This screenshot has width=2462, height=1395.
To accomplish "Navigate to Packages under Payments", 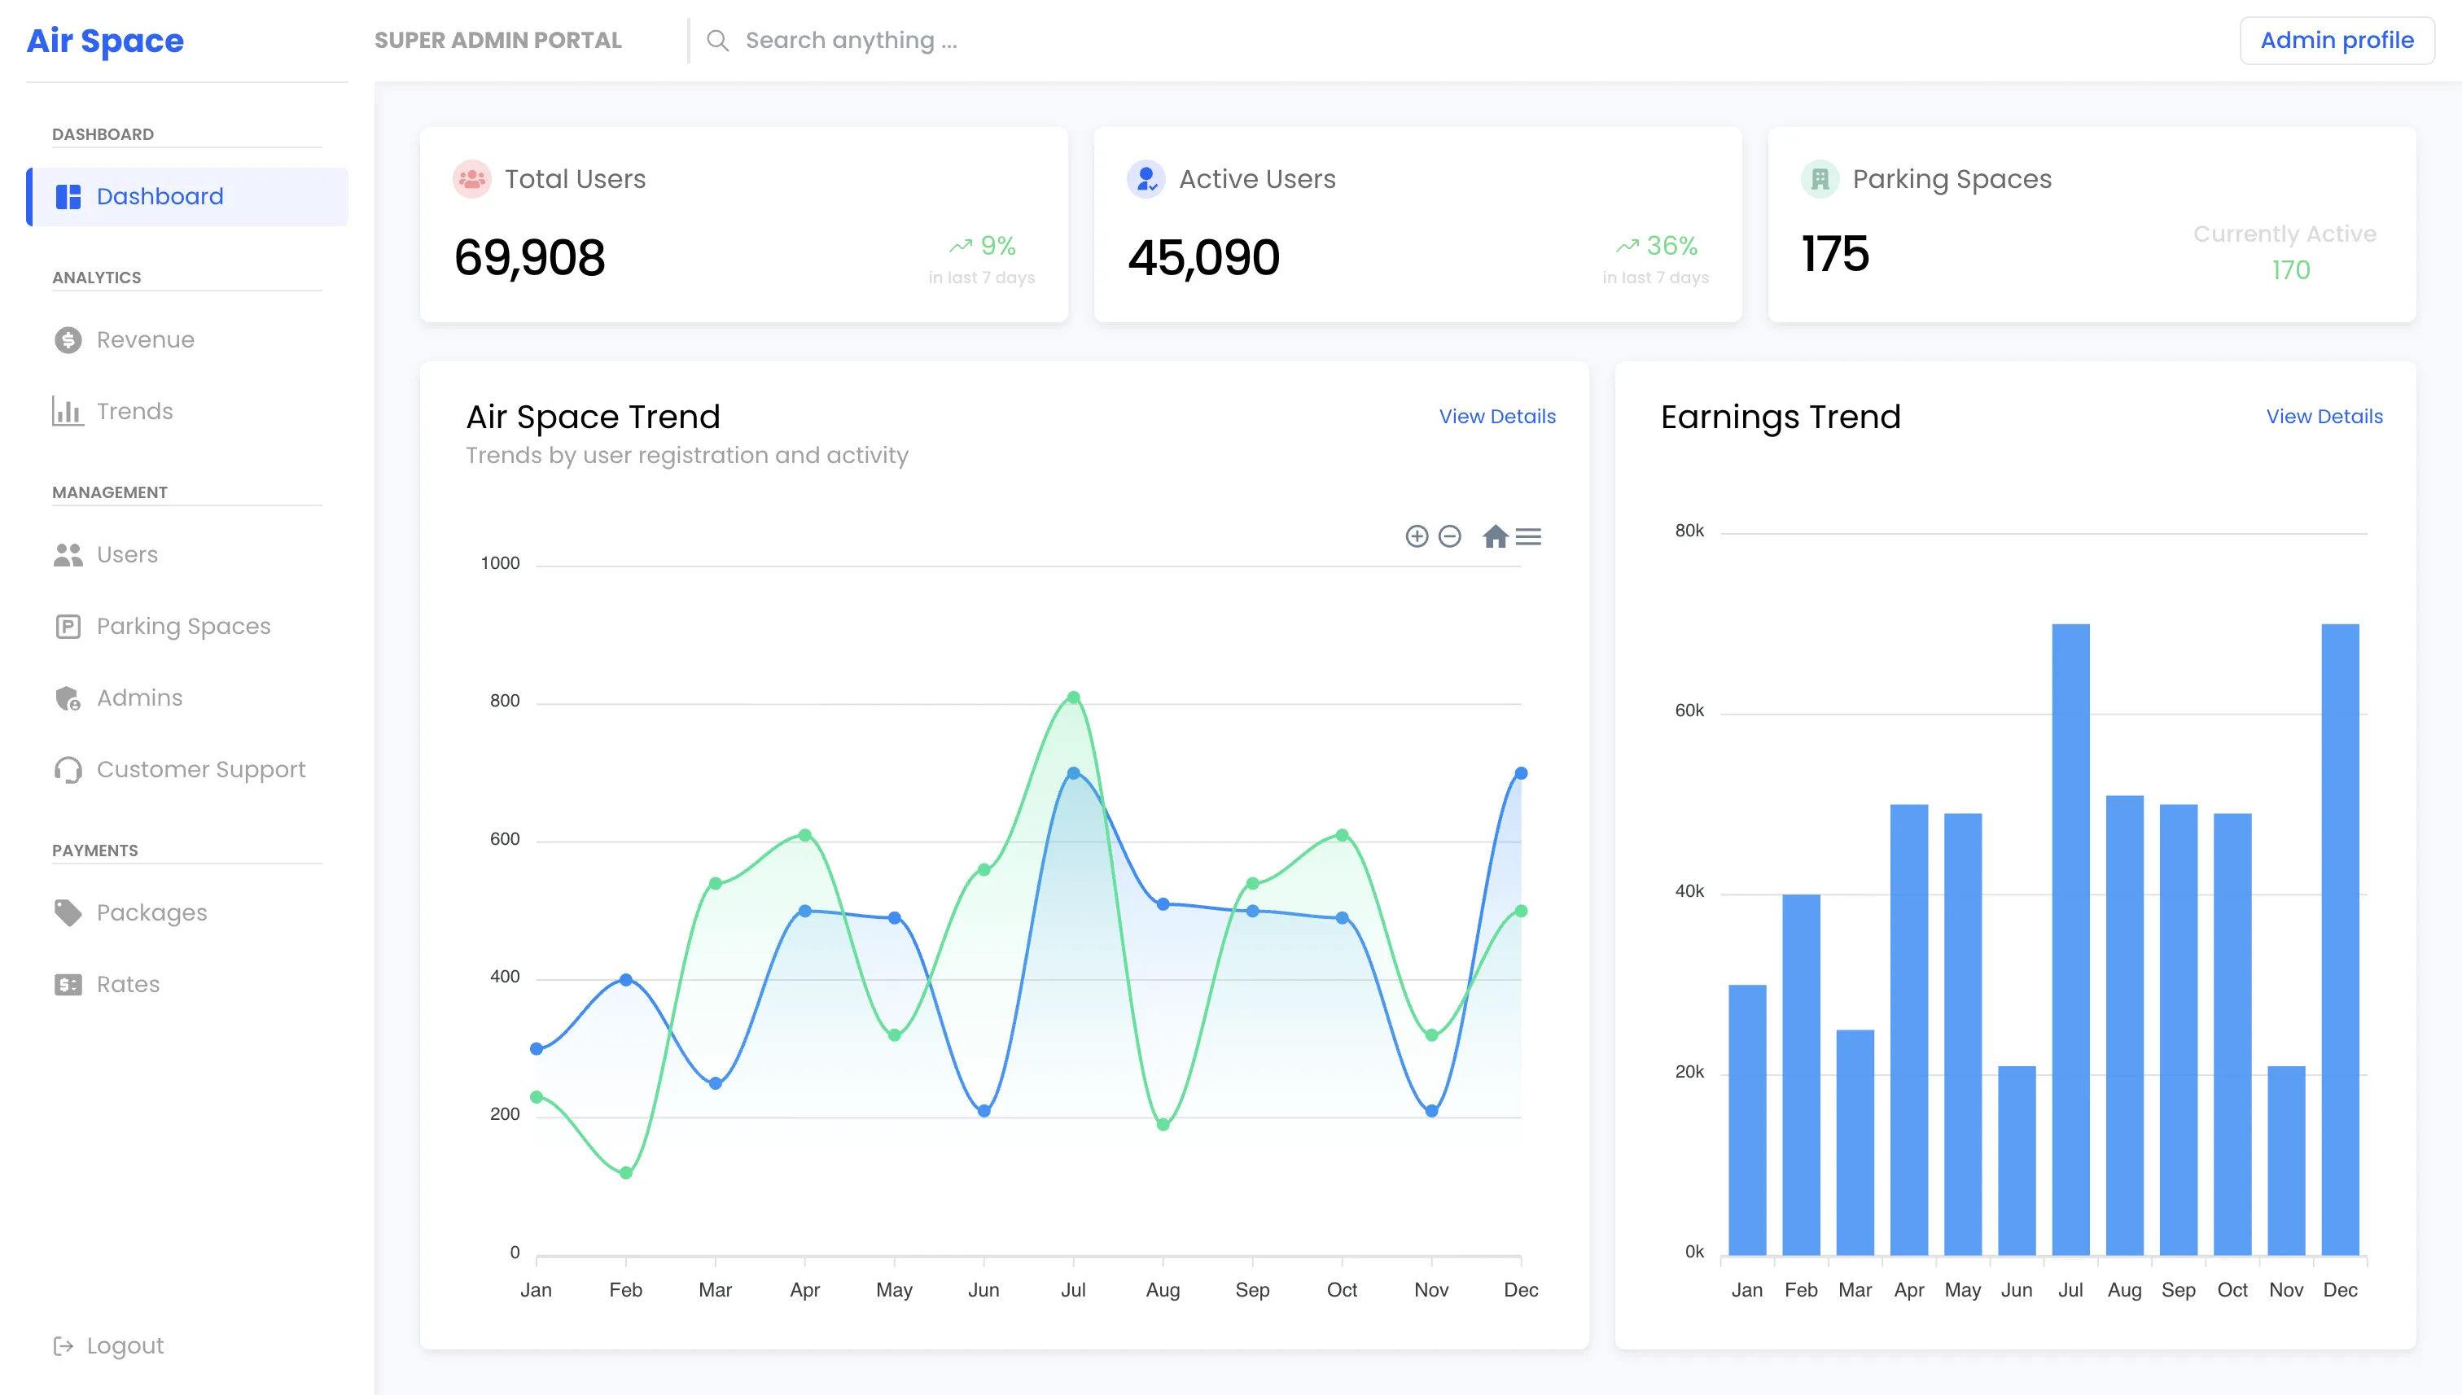I will click(151, 913).
